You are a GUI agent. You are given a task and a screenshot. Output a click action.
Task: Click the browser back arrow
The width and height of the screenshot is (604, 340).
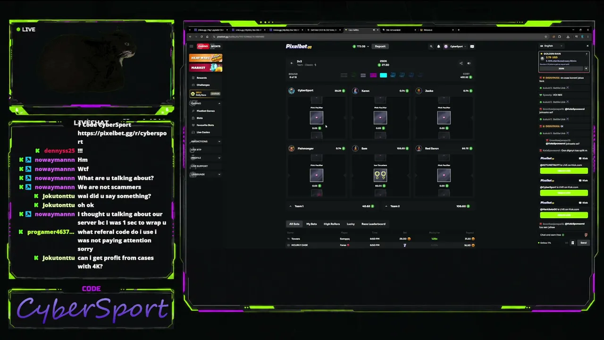point(190,36)
